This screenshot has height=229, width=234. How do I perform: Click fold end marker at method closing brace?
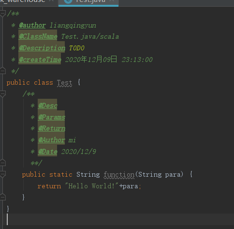coord(3,197)
